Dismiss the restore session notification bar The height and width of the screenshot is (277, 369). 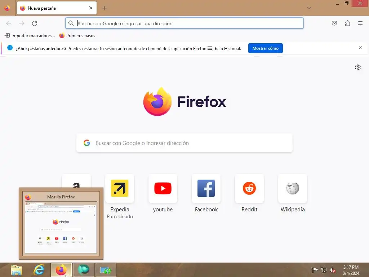[x=360, y=48]
